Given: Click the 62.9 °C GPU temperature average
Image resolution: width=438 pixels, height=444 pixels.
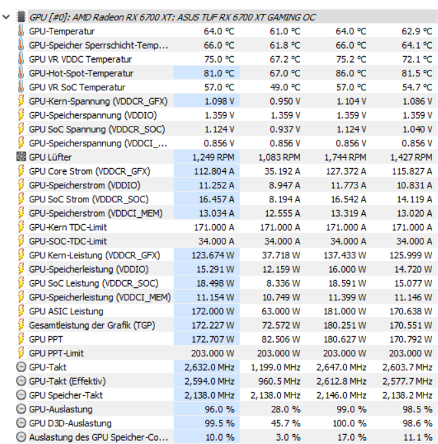Looking at the screenshot, I should tap(417, 31).
